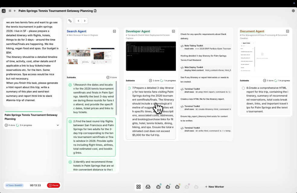Click the user prompt text about tennis fans
The image size is (297, 193).
(x=32, y=61)
